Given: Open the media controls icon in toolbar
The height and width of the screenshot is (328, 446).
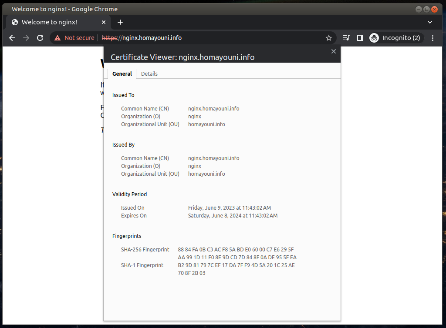Looking at the screenshot, I should click(x=346, y=38).
